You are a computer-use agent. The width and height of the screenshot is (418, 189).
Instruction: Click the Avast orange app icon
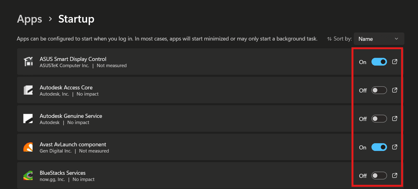coord(28,147)
